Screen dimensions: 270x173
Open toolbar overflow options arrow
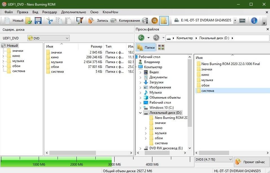coord(264,23)
